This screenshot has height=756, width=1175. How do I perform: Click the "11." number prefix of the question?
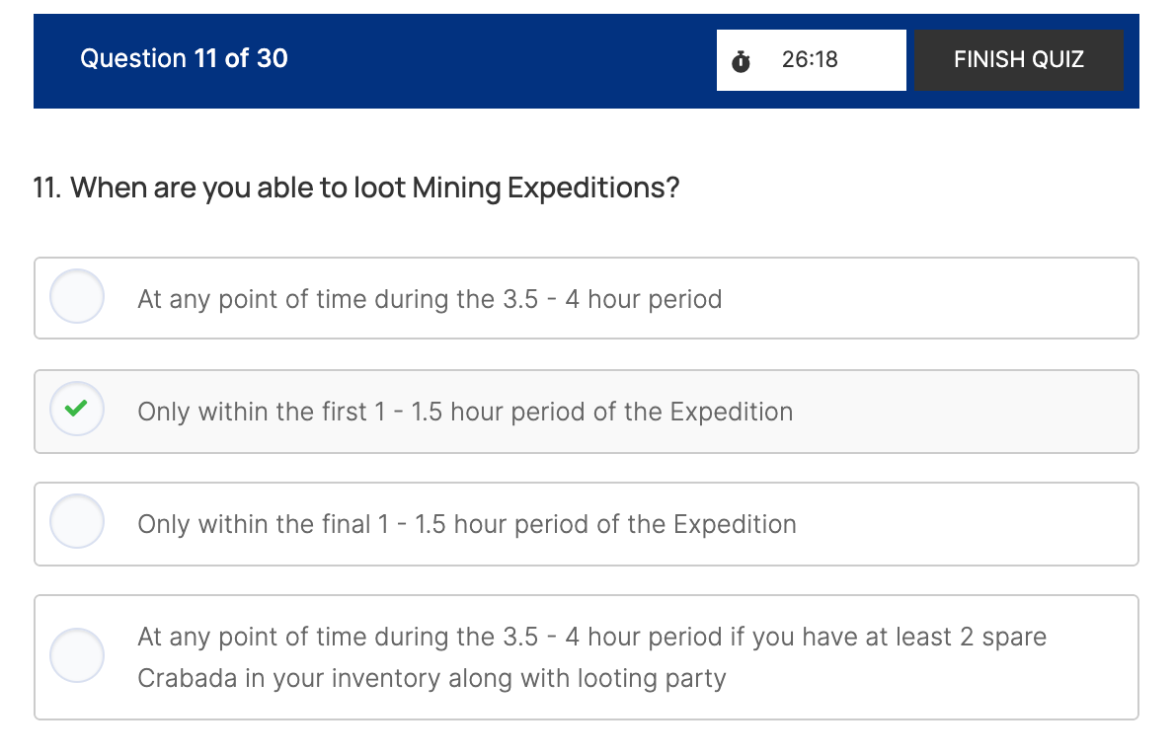[x=47, y=188]
